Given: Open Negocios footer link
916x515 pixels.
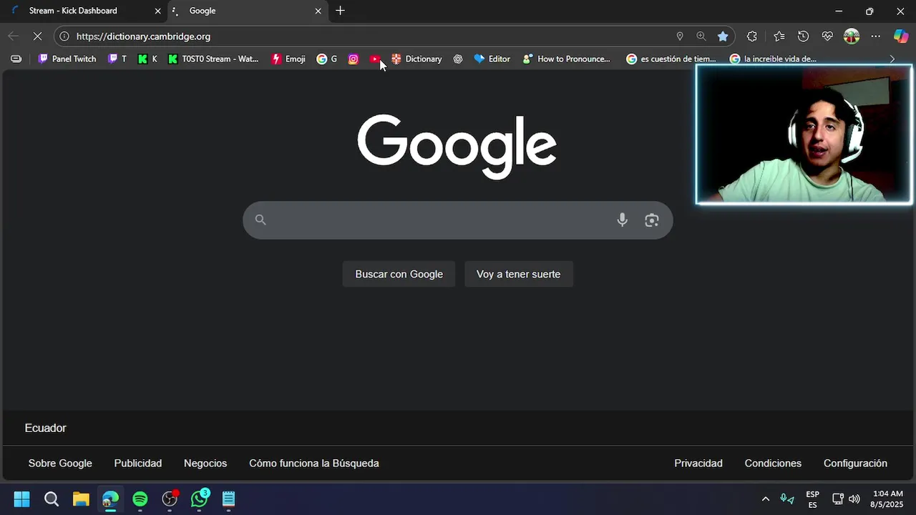Looking at the screenshot, I should [x=205, y=463].
